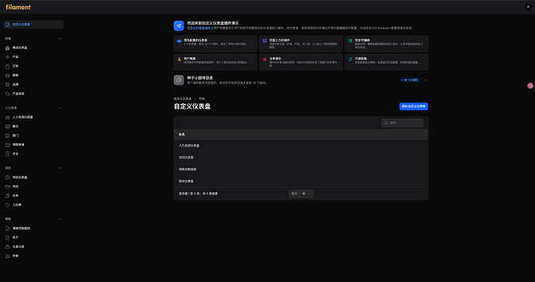The width and height of the screenshot is (535, 282).
Task: Open the 博客控制面板 table row
Action: tap(301, 170)
